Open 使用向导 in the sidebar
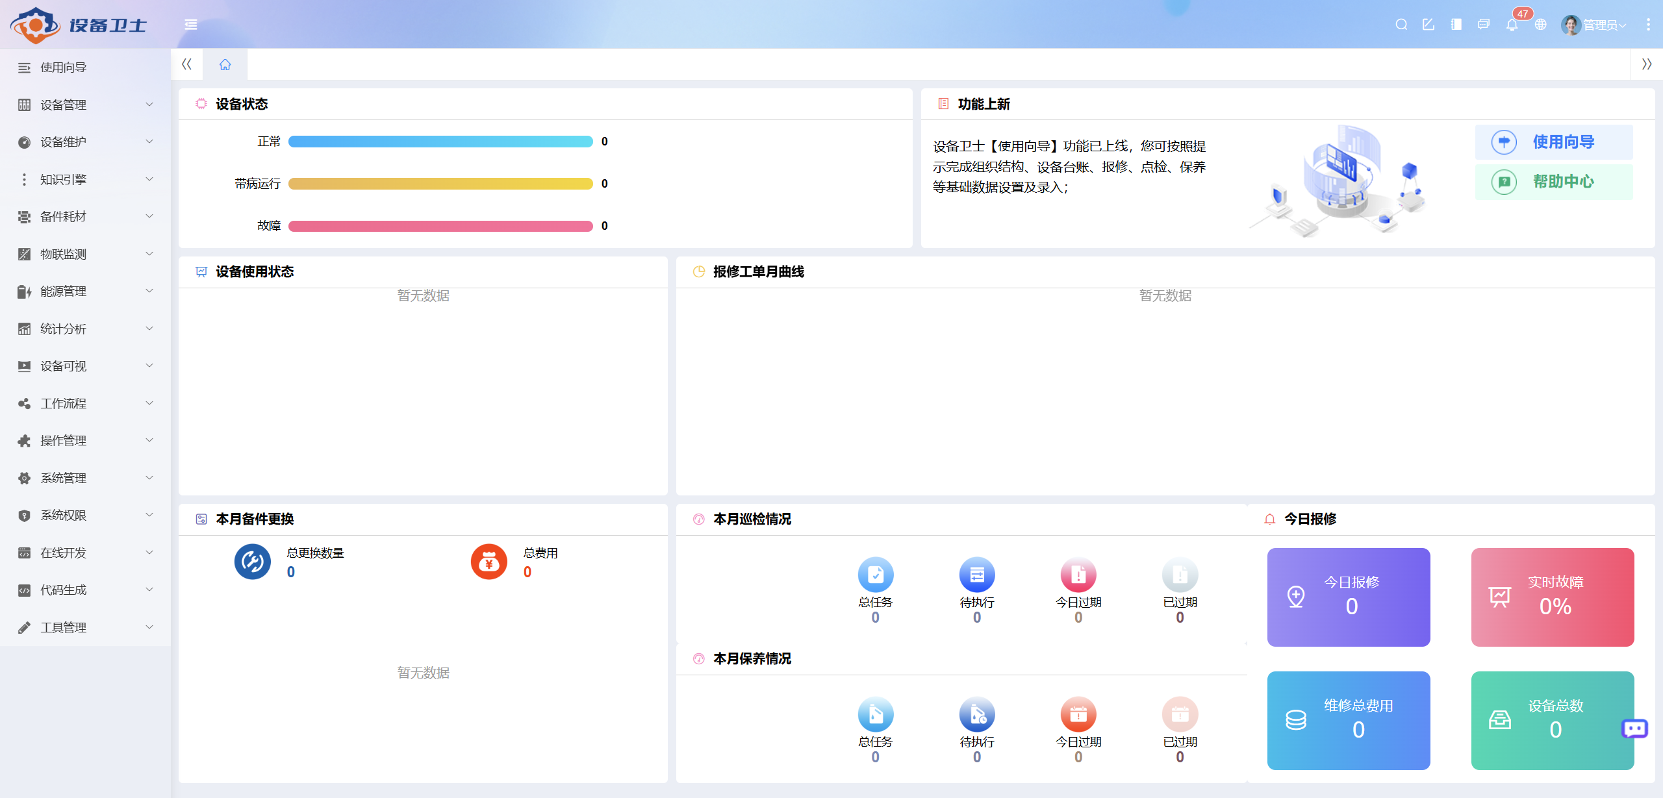 pos(63,68)
